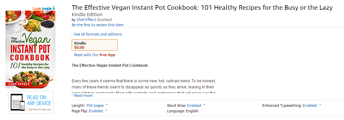Click the small arrow before Read more
Screen dimensions: 344x120
pyautogui.click(x=72, y=95)
